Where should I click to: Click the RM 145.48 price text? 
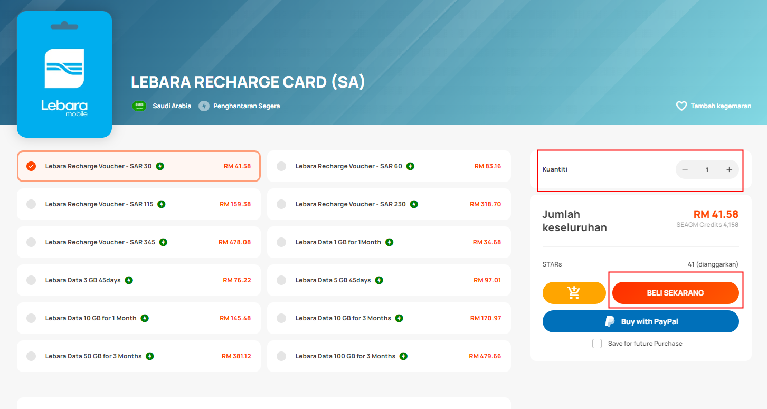coord(235,318)
